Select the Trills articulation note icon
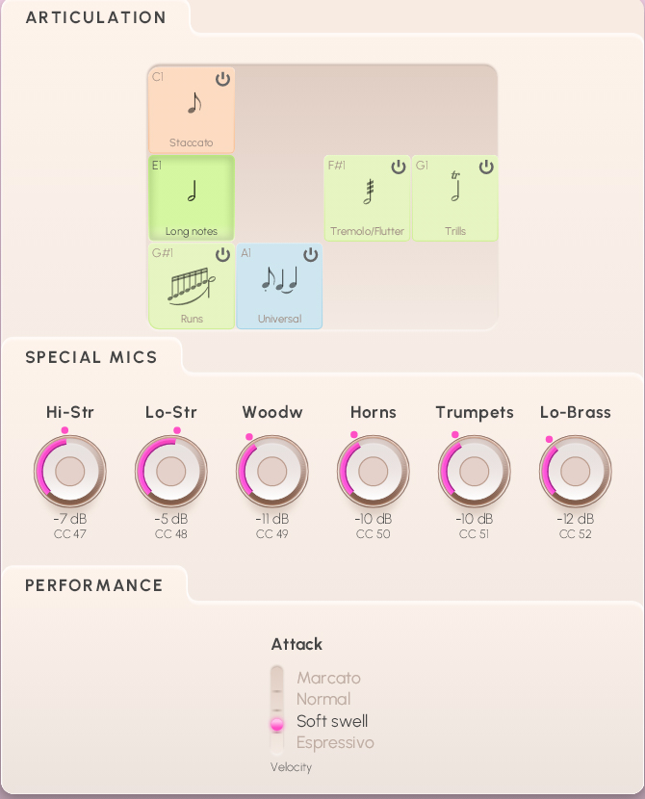 click(455, 188)
